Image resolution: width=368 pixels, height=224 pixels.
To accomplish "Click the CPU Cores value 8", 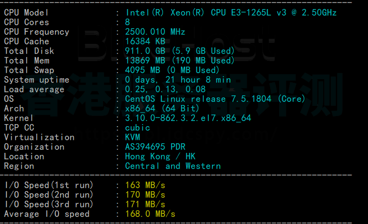I will click(x=127, y=22).
